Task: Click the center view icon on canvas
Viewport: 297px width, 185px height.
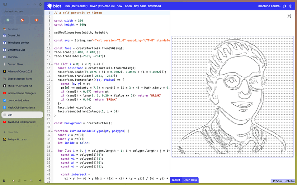Action: pyautogui.click(x=289, y=16)
